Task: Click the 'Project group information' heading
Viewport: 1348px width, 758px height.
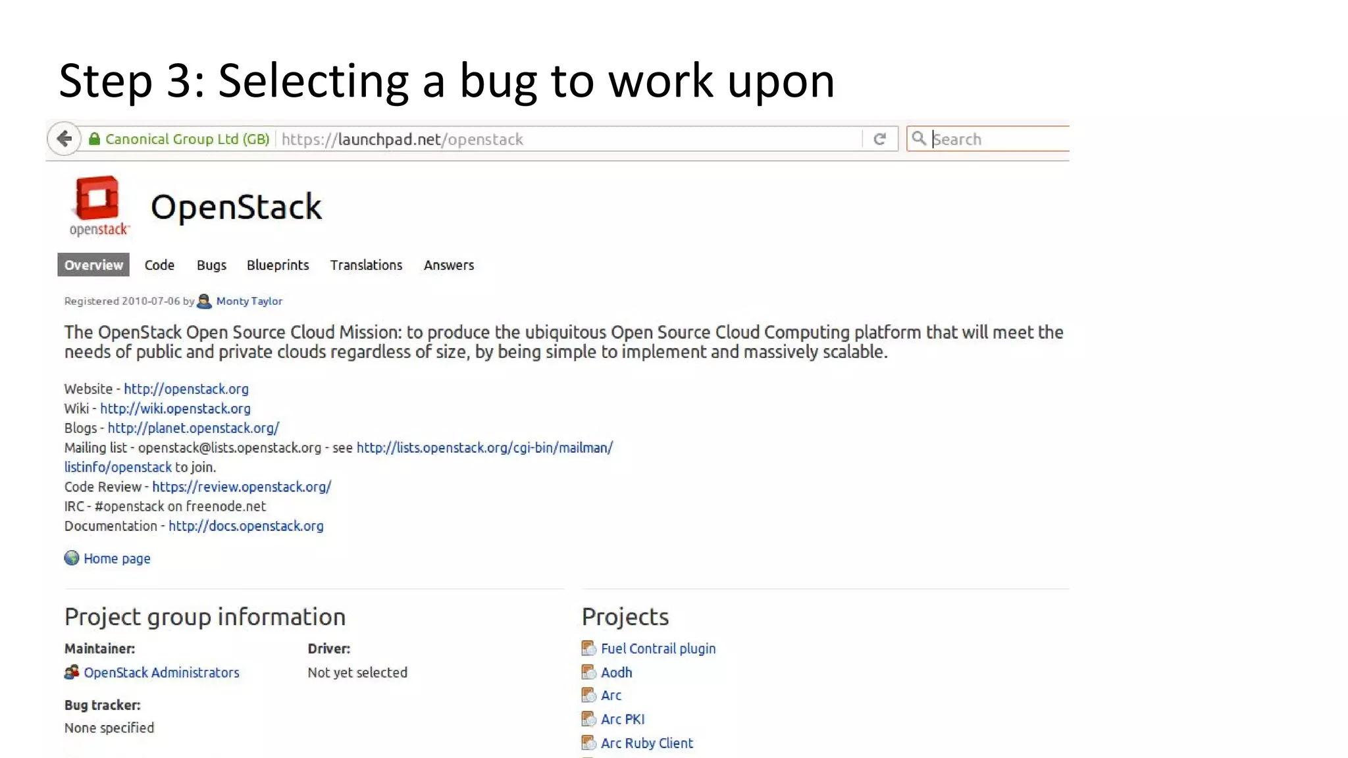Action: [x=205, y=617]
